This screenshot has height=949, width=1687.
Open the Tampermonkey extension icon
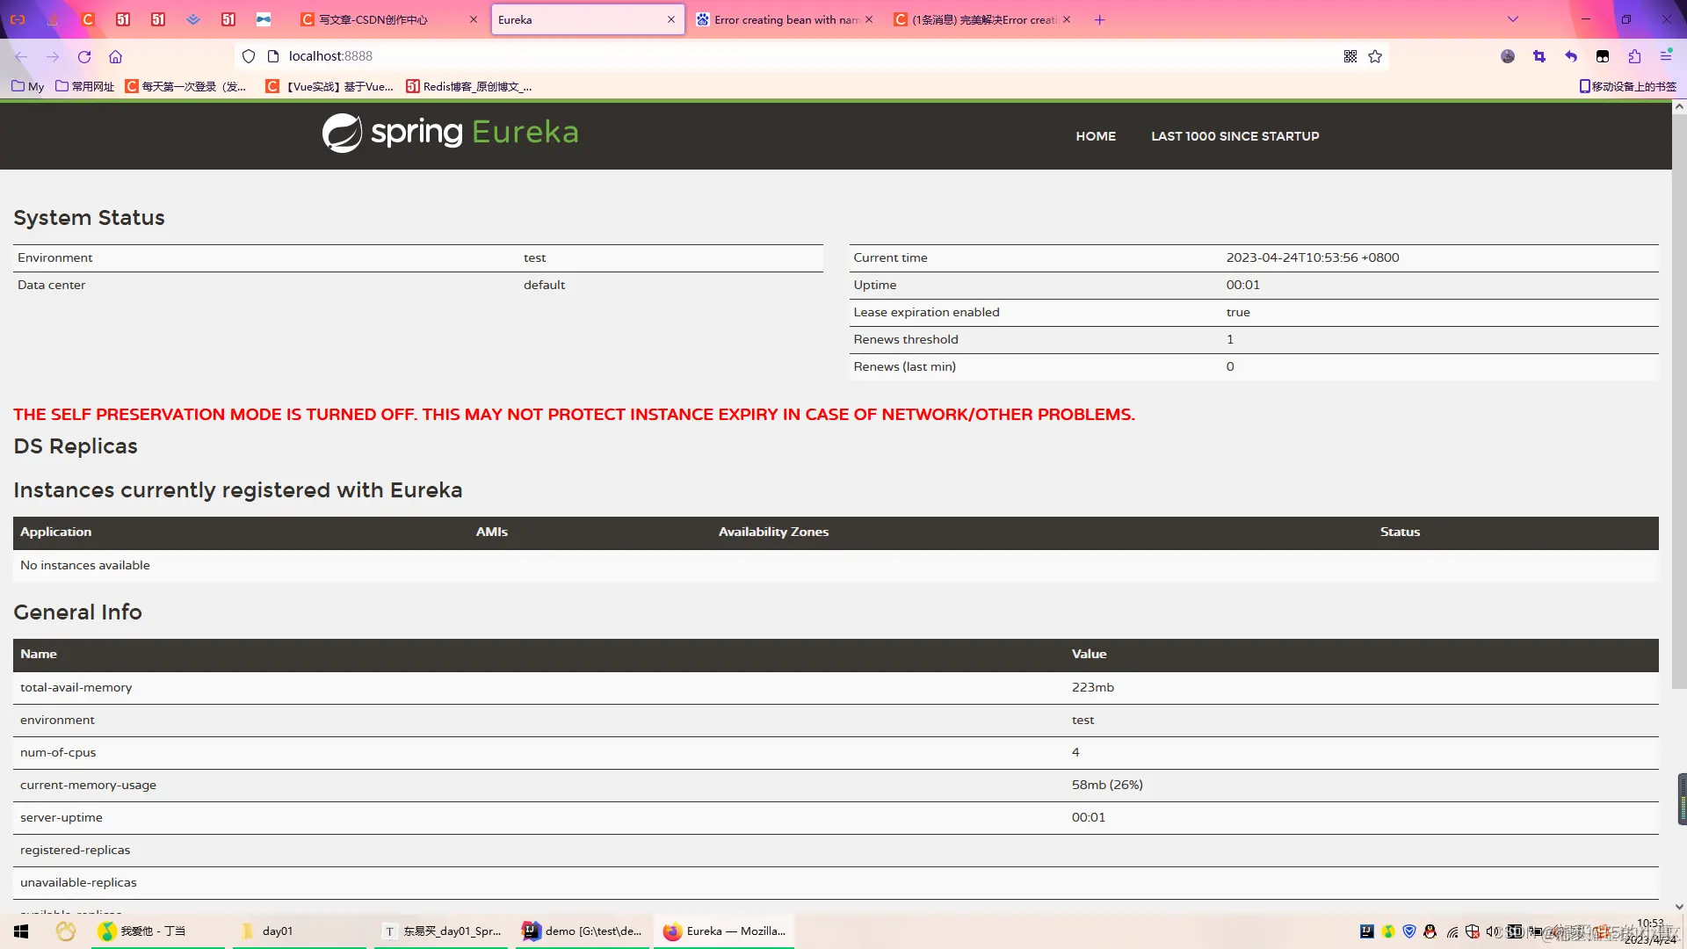[1603, 56]
